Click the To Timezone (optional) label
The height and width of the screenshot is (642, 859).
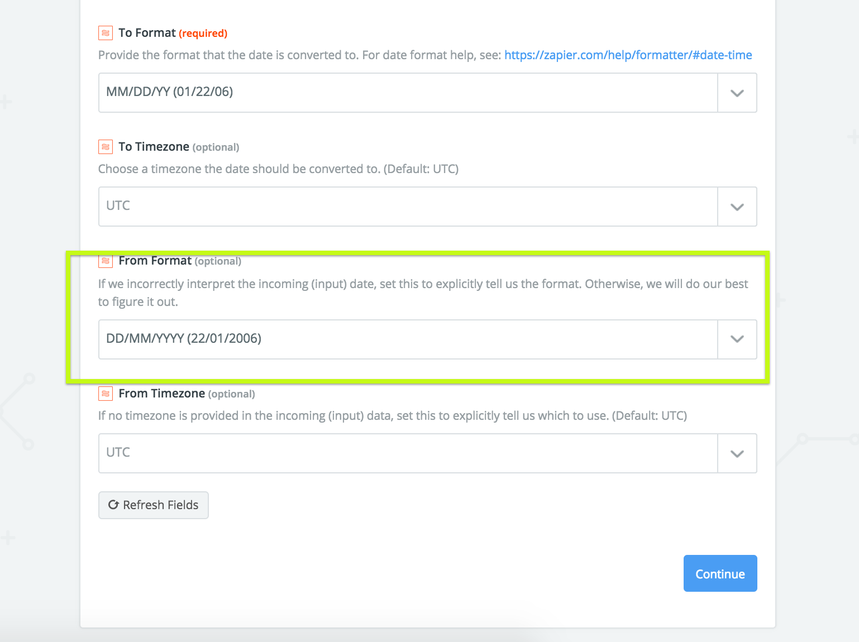click(x=179, y=147)
